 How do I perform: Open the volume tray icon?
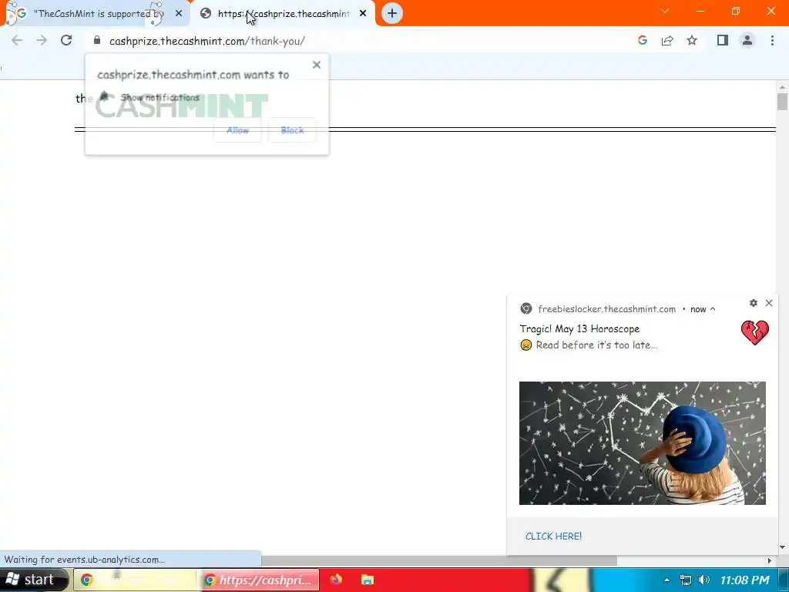click(704, 580)
